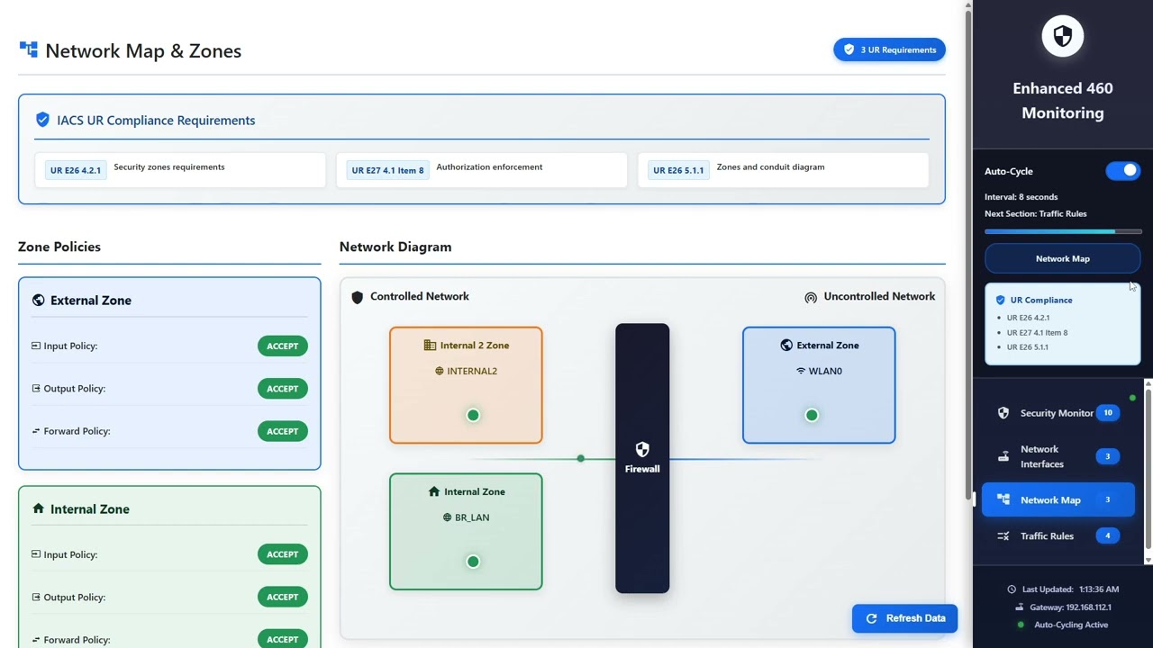Click the Network Interfaces sidebar icon

(x=1003, y=456)
